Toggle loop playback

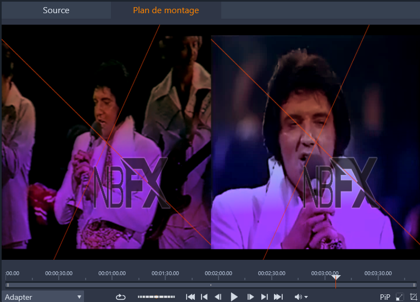(121, 297)
